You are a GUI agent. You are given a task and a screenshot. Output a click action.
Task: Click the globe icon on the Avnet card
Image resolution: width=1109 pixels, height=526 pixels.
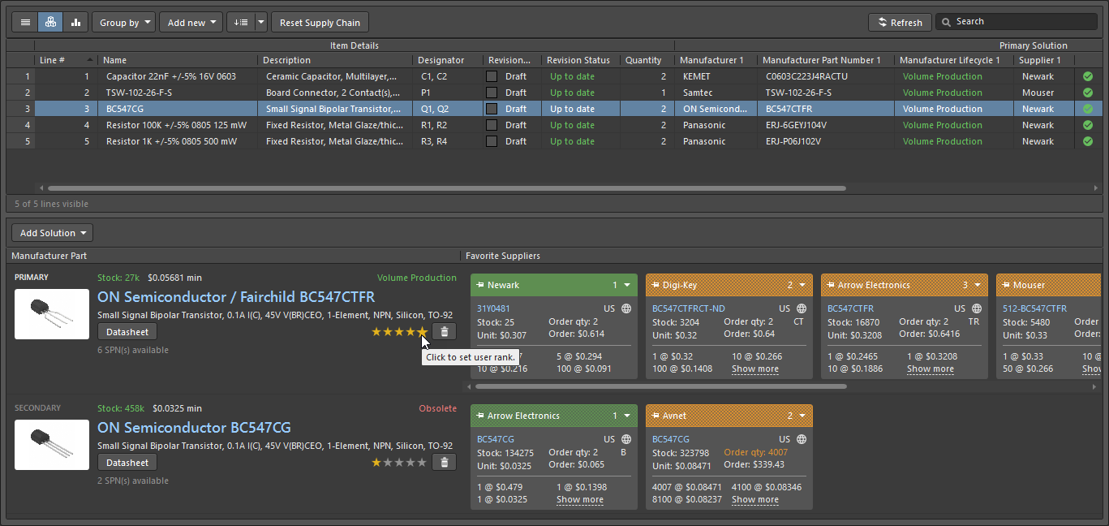tap(802, 439)
